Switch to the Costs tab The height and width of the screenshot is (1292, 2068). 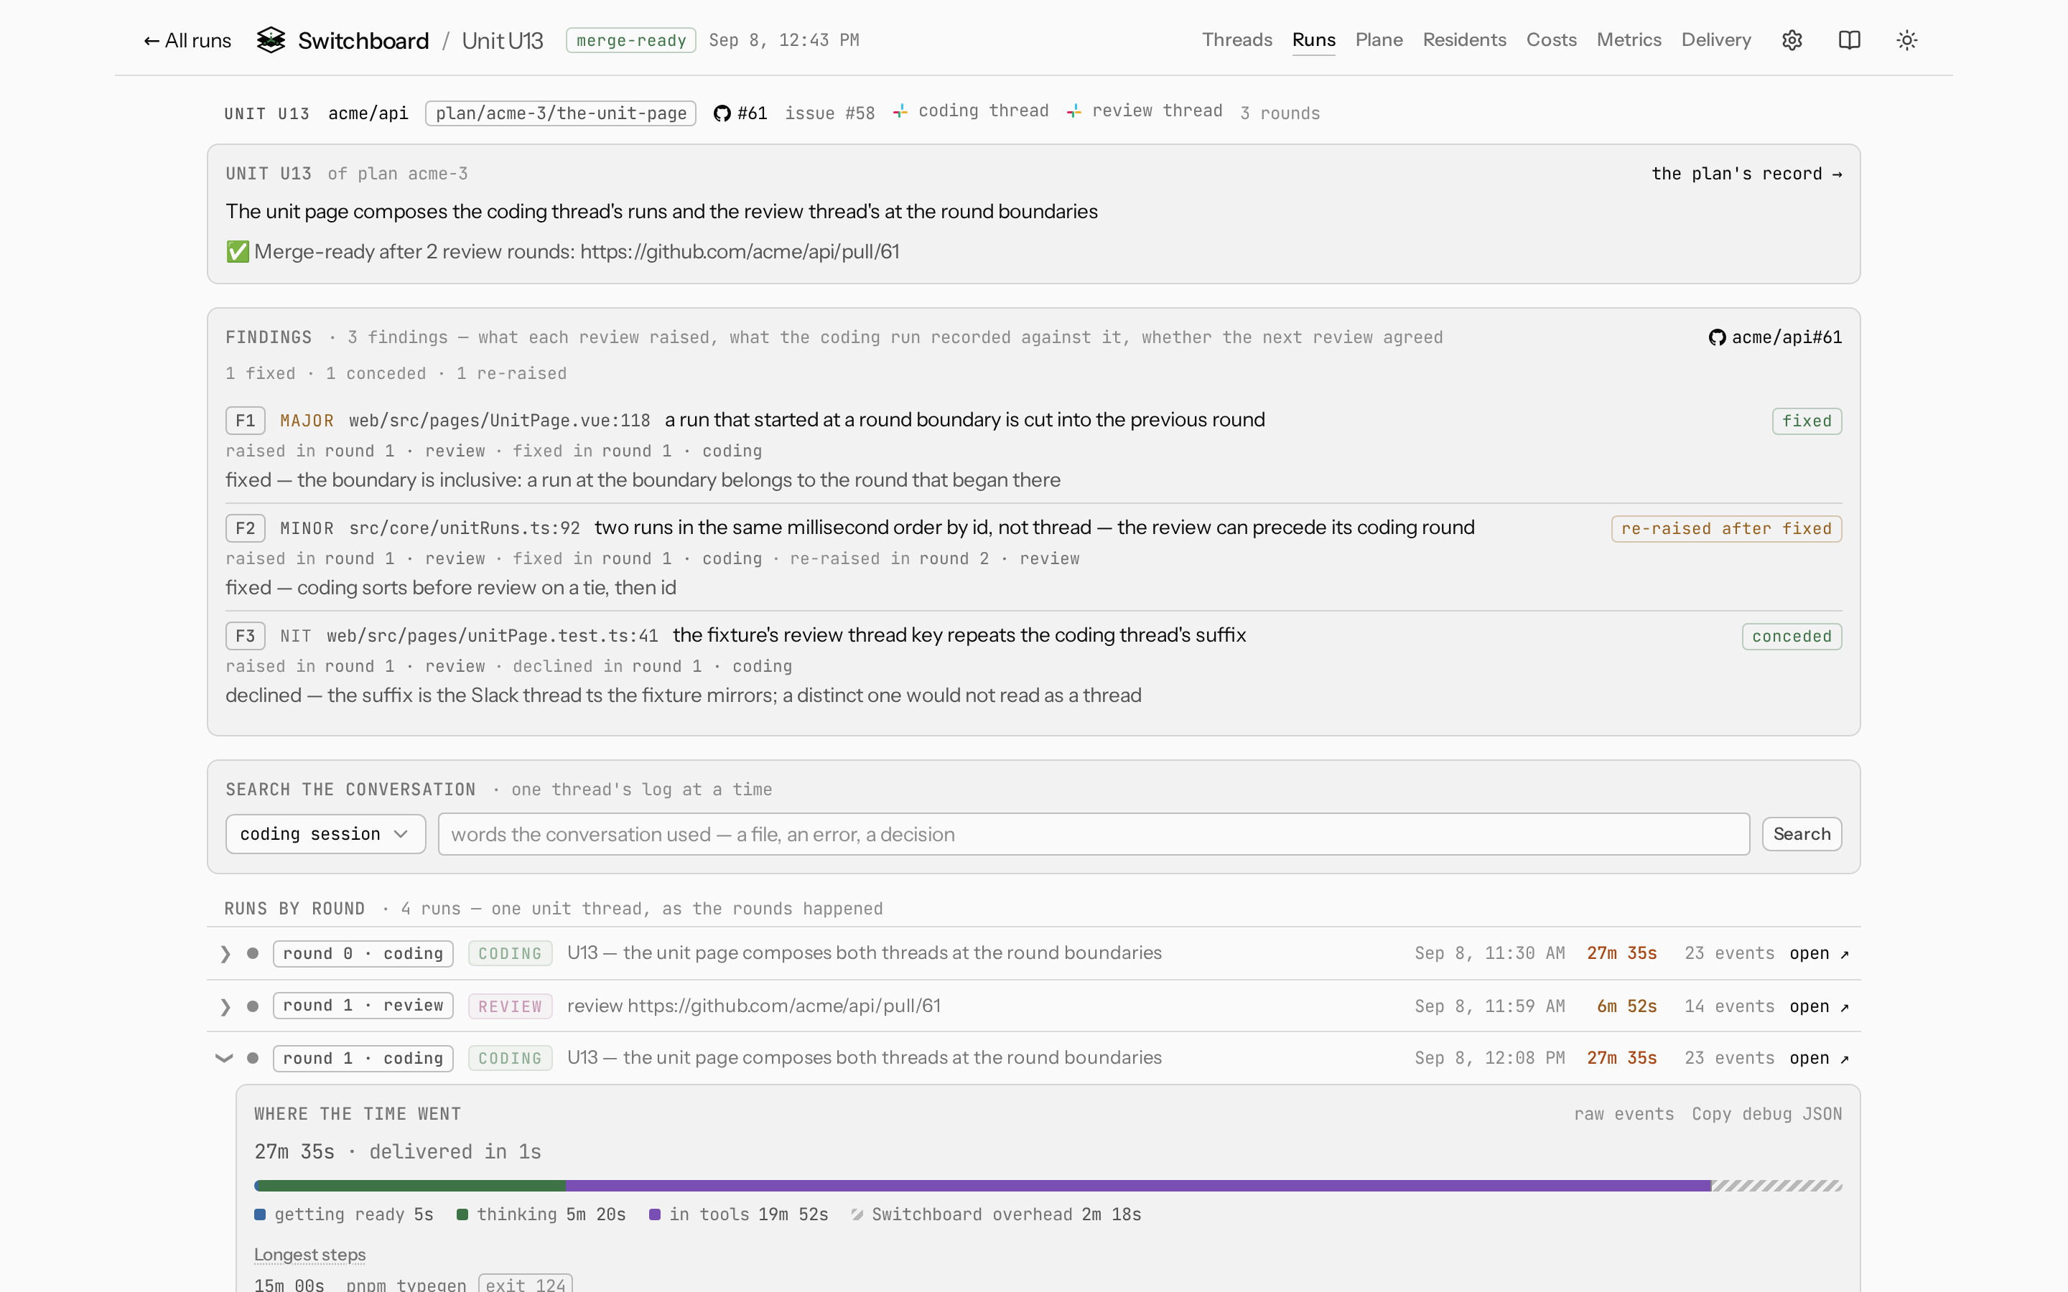[1551, 40]
